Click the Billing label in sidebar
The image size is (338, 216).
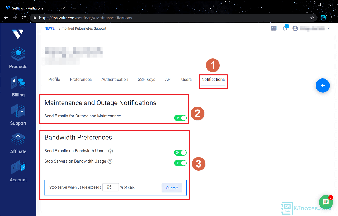tap(18, 95)
